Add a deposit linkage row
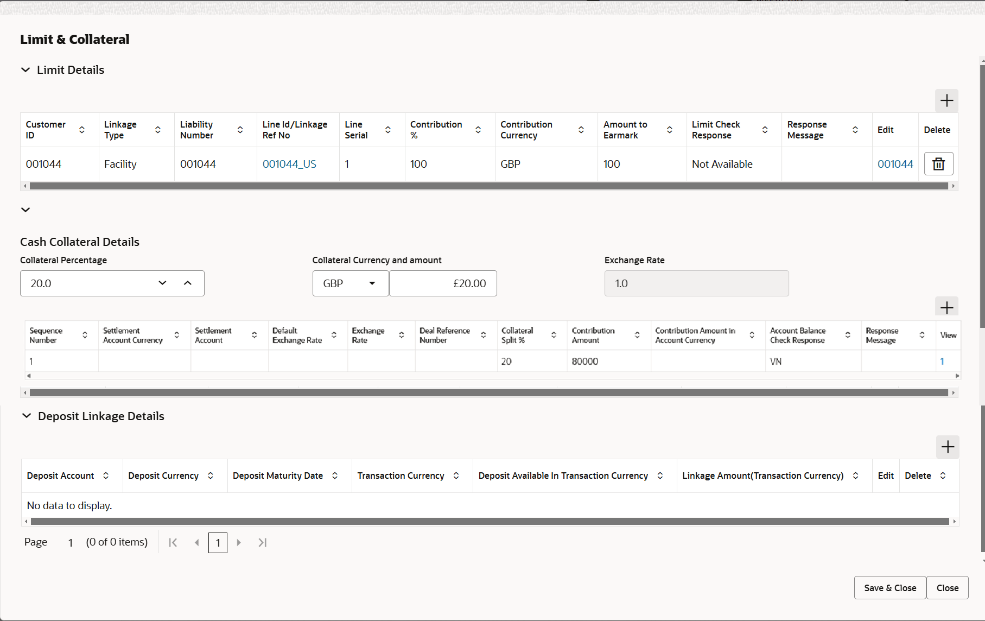 (x=948, y=447)
